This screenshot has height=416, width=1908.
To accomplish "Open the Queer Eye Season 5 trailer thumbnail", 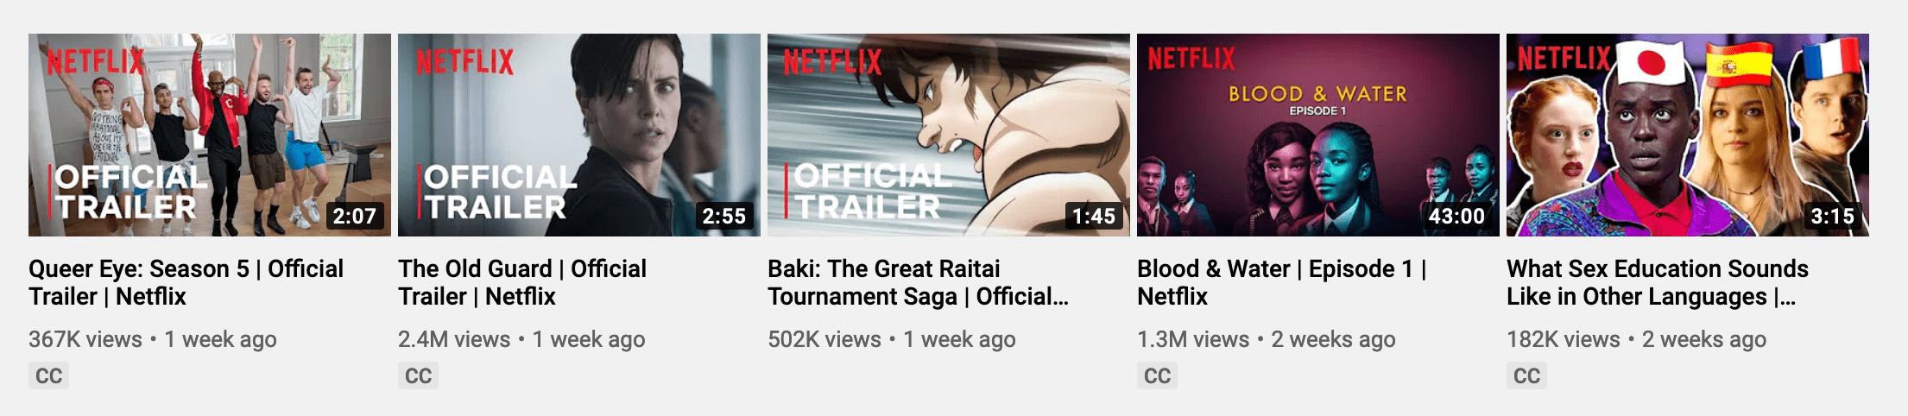I will (210, 135).
